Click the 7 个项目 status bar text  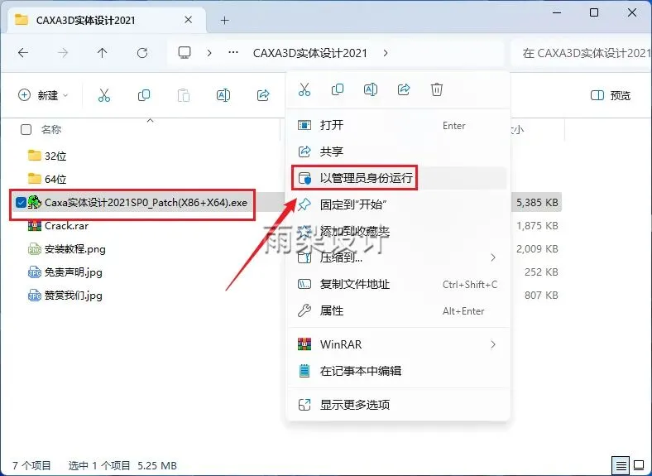(31, 465)
